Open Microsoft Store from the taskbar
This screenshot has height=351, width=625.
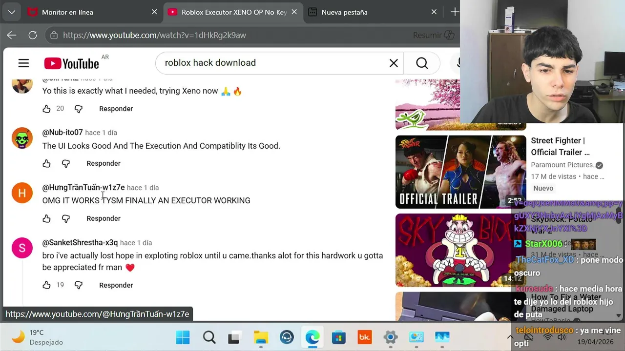338,337
